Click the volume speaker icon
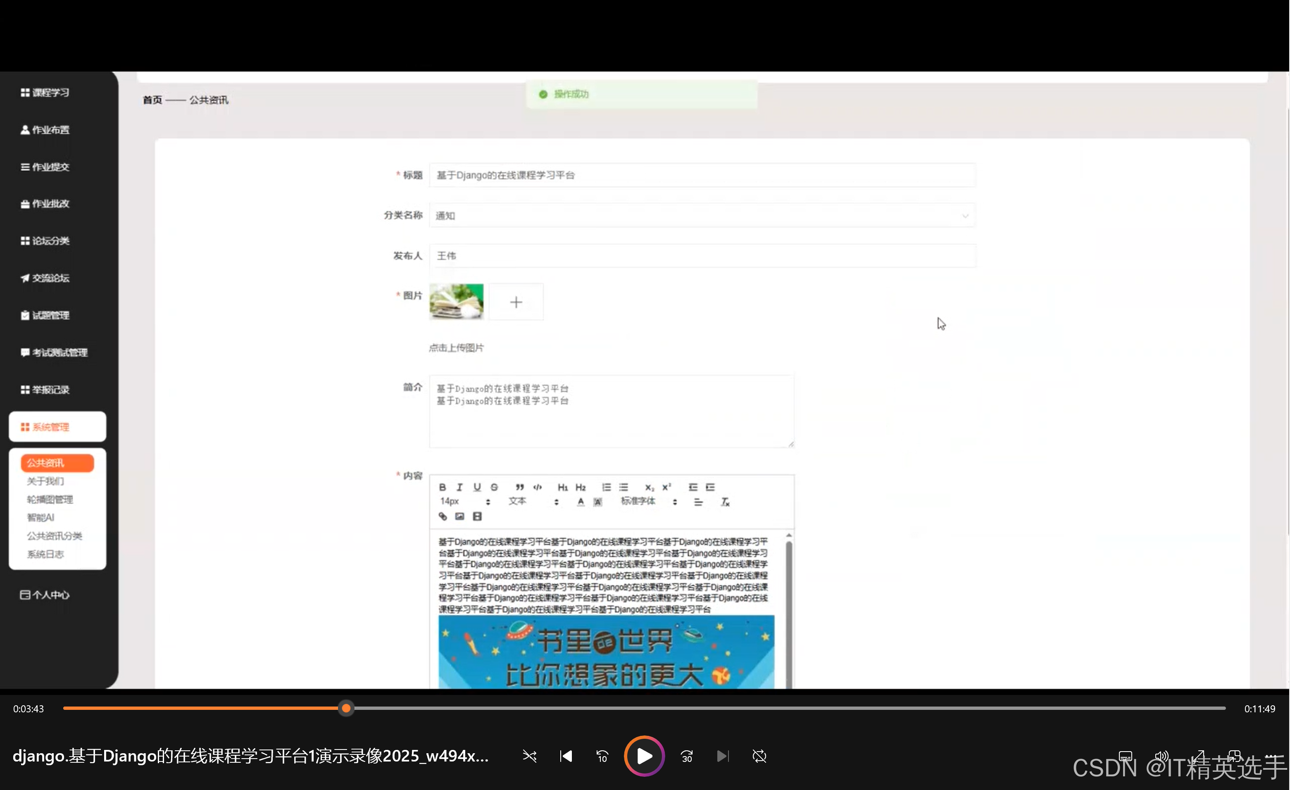1290x790 pixels. pyautogui.click(x=1162, y=755)
